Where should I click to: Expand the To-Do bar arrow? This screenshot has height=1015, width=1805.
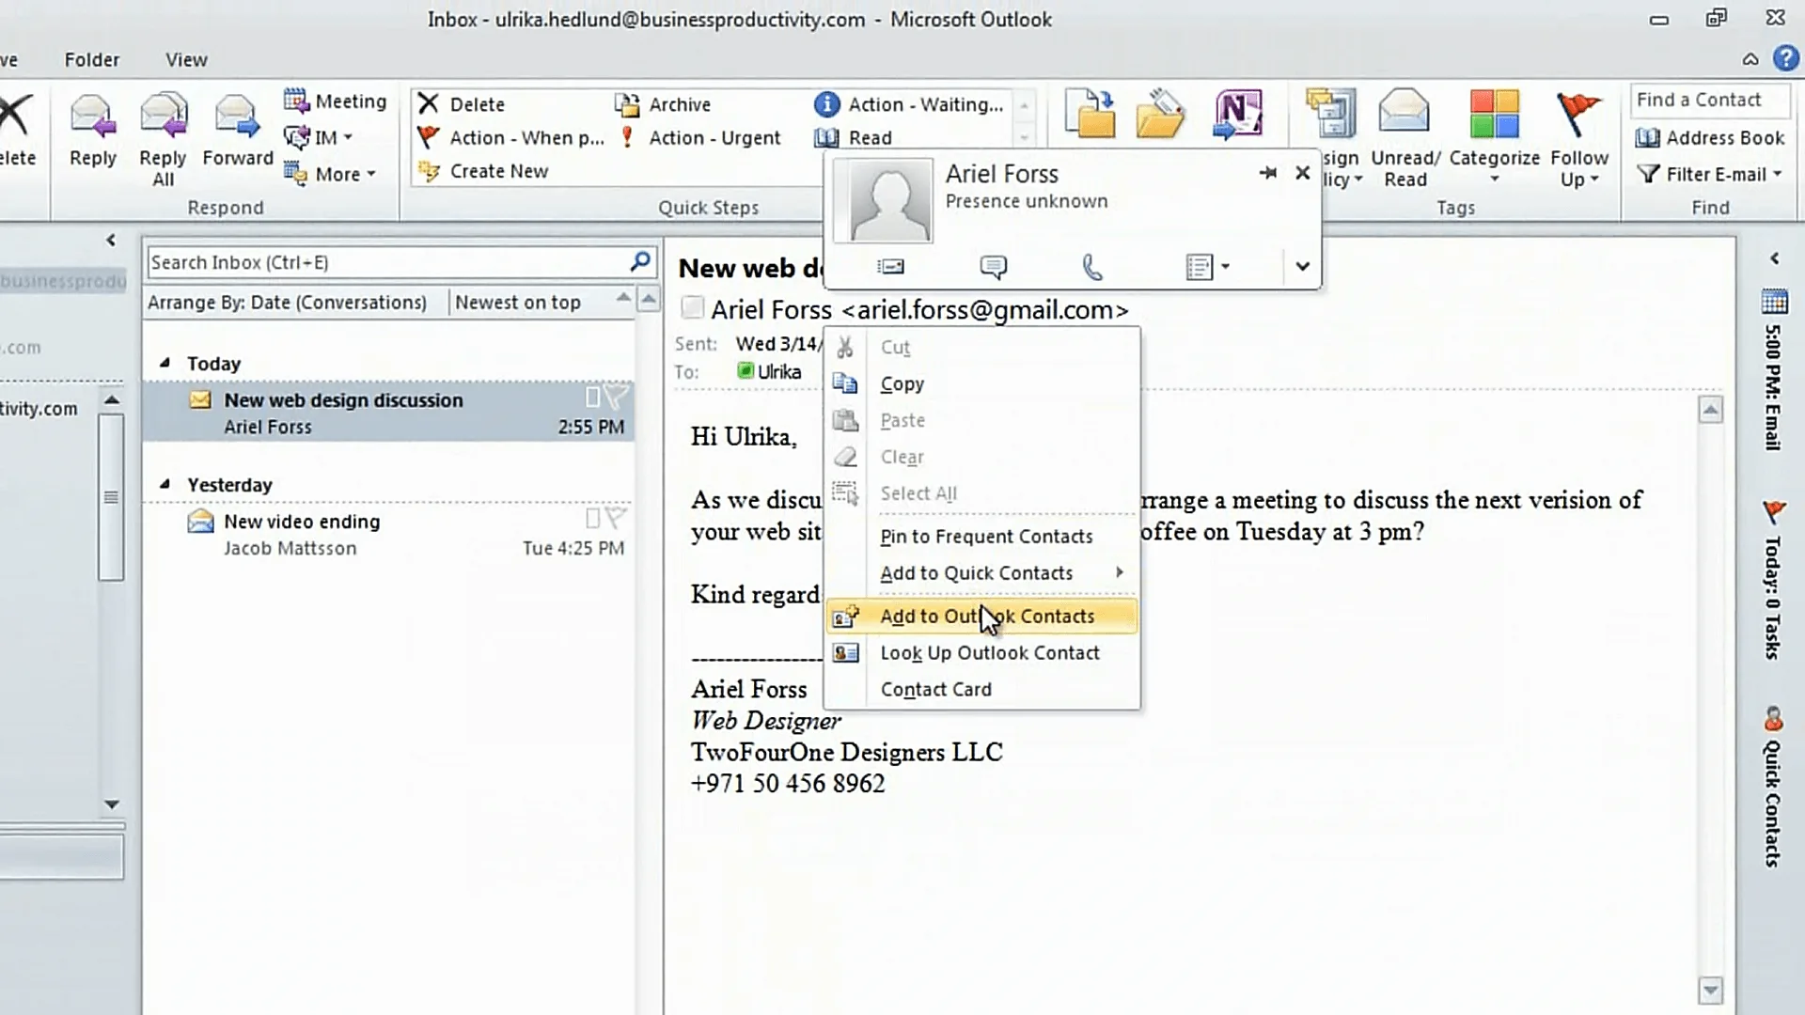point(1774,258)
